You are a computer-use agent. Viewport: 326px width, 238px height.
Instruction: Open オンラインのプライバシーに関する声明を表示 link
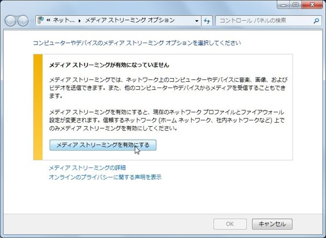105,177
